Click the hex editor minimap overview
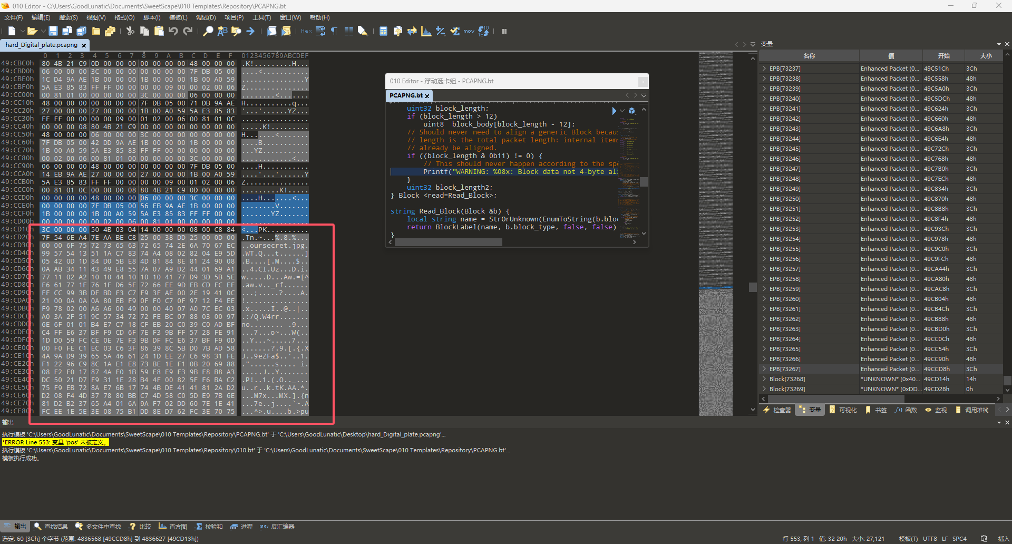Image resolution: width=1012 pixels, height=544 pixels. [715, 234]
